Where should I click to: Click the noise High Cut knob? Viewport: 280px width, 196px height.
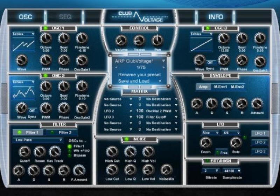112,152
